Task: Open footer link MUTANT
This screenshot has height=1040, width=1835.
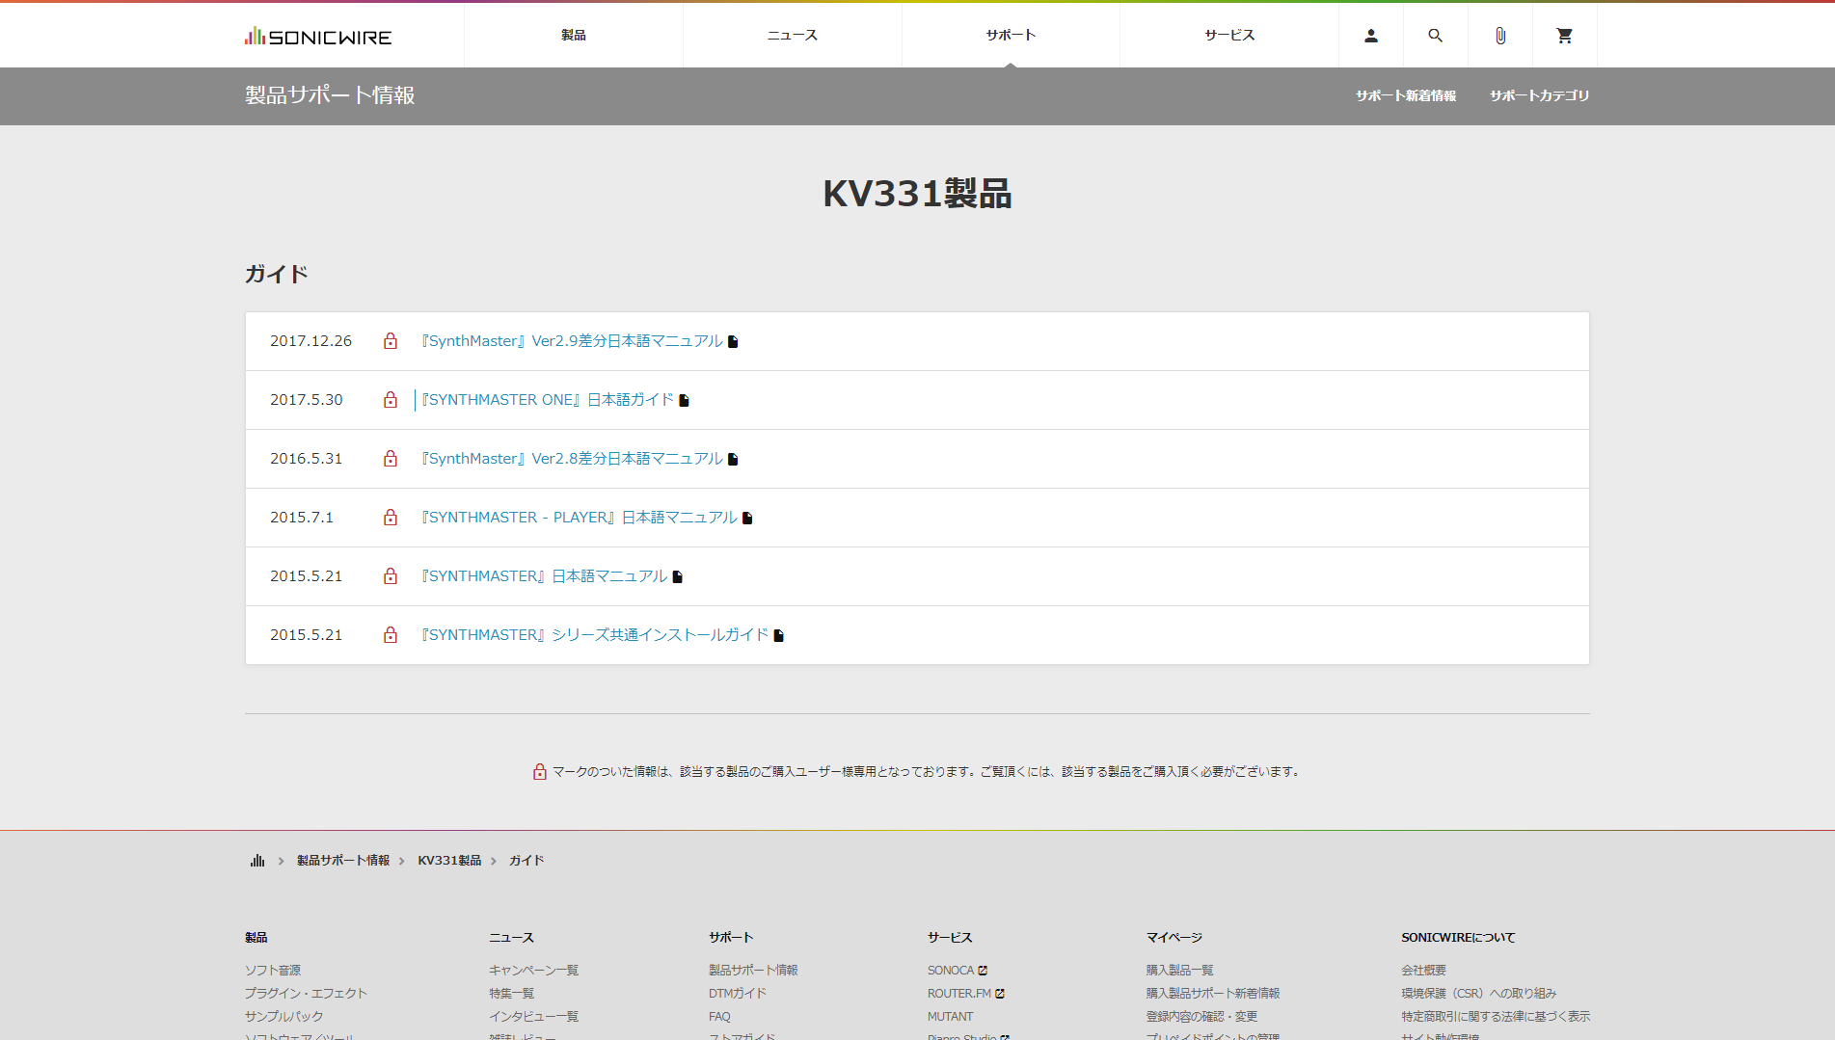Action: 951,1017
